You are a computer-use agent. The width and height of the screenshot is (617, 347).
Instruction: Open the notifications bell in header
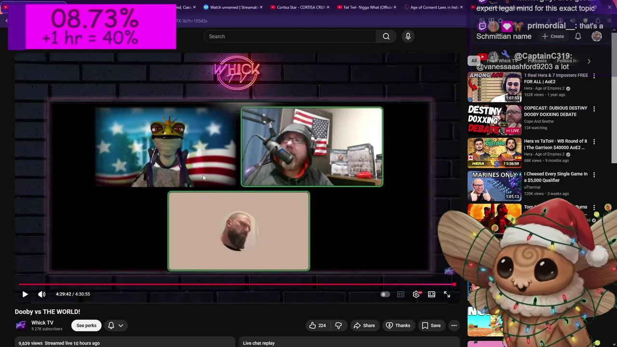tap(578, 36)
